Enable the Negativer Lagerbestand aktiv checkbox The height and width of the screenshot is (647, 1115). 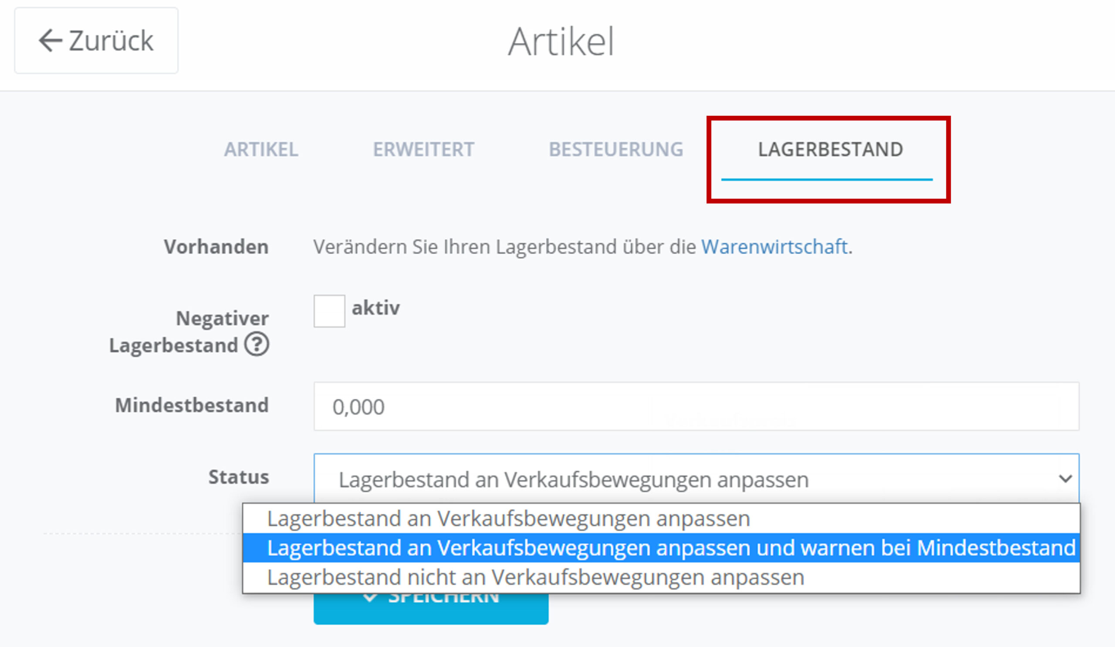coord(329,311)
